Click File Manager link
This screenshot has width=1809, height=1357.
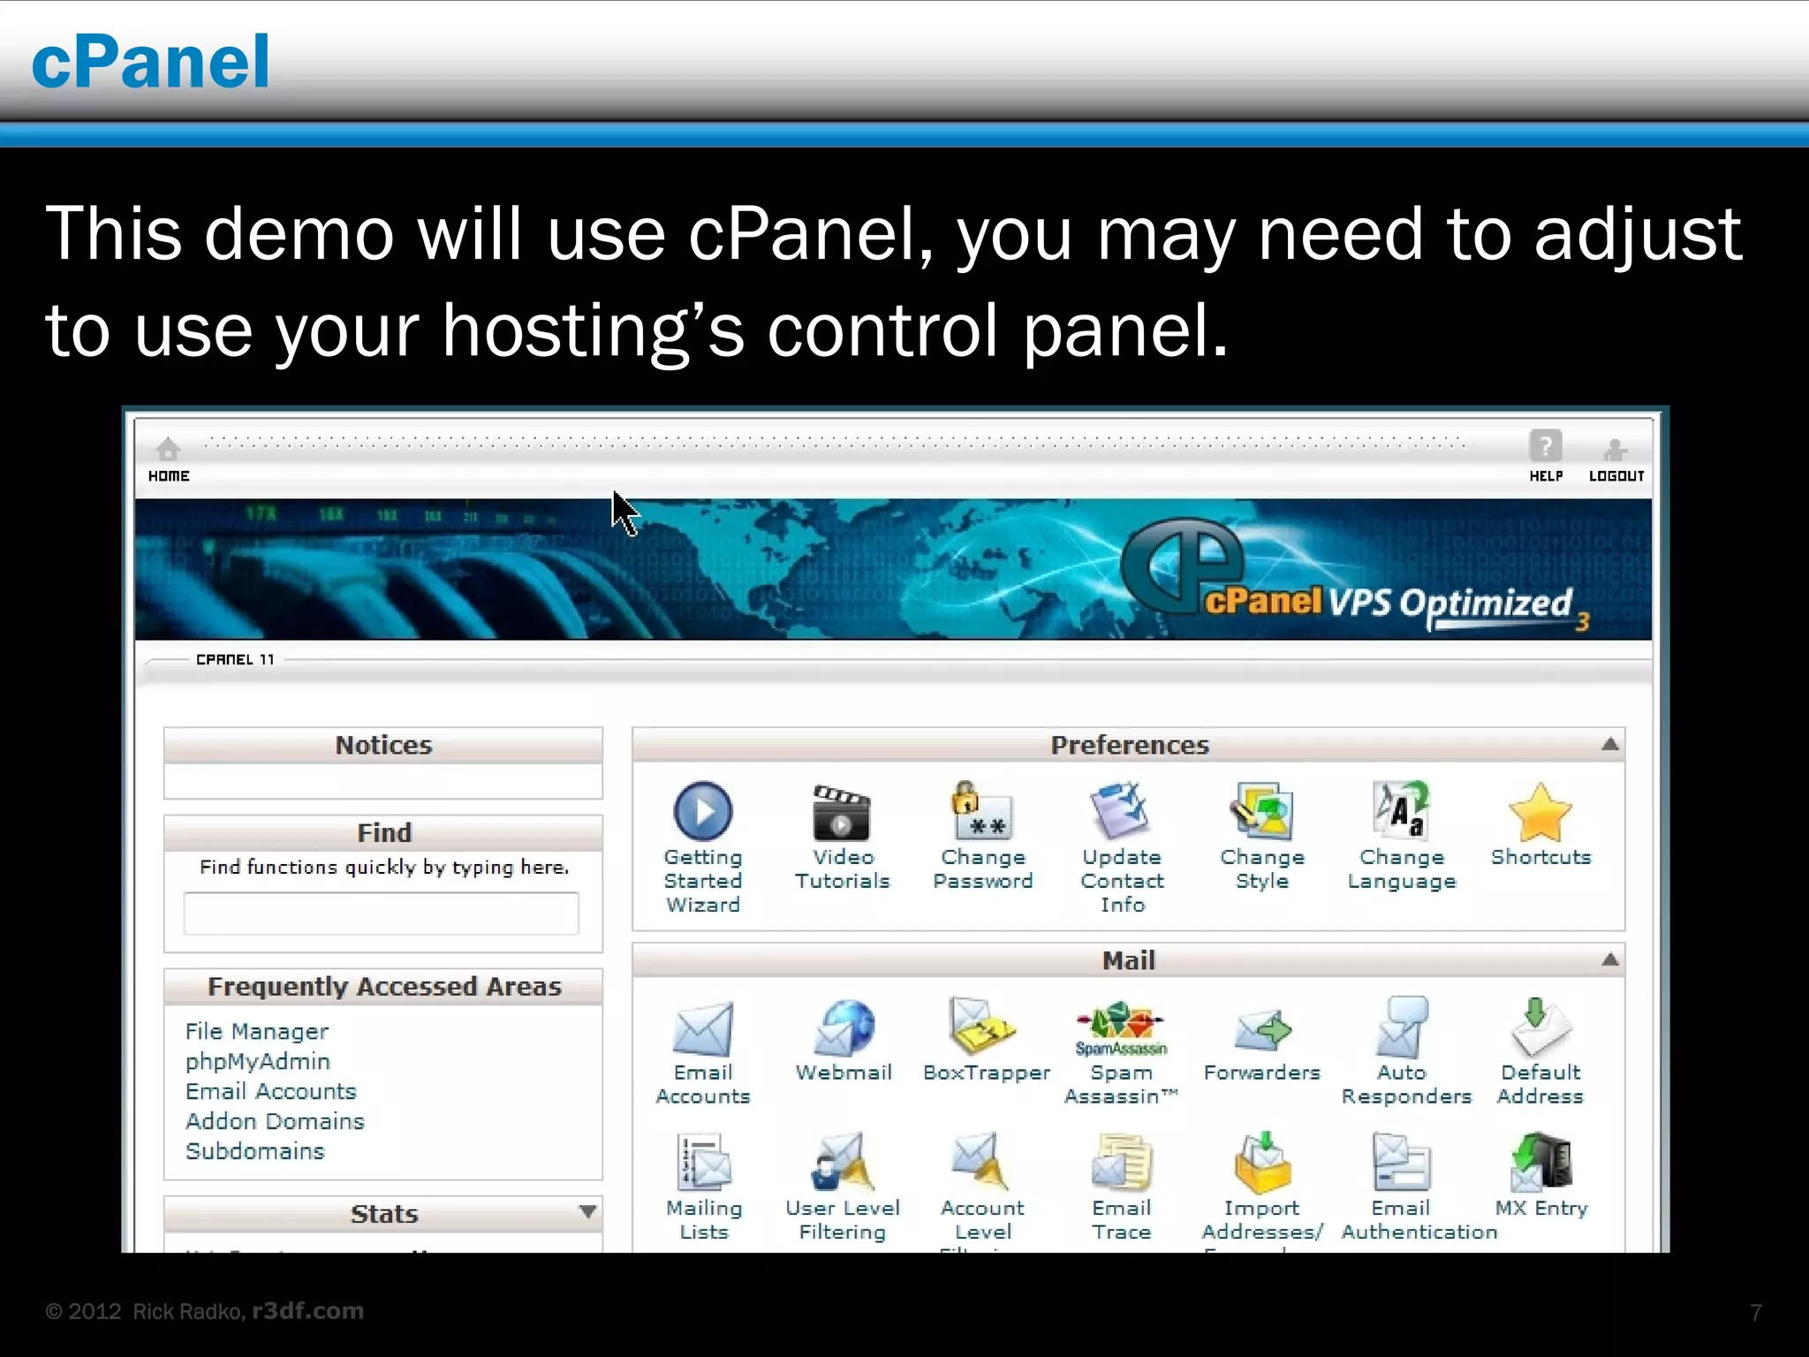[256, 1031]
